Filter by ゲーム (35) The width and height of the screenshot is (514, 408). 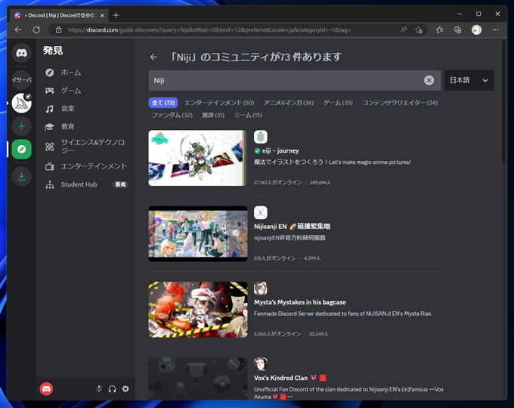coord(338,103)
